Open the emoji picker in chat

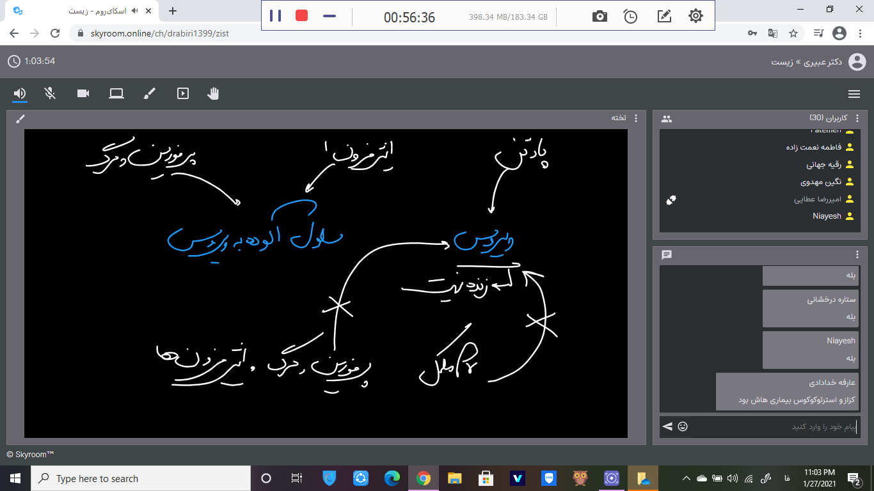point(683,426)
